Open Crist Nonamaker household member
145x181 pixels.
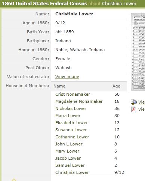coord(72,94)
